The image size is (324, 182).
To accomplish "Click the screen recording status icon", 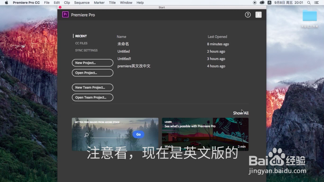I will point(255,3).
